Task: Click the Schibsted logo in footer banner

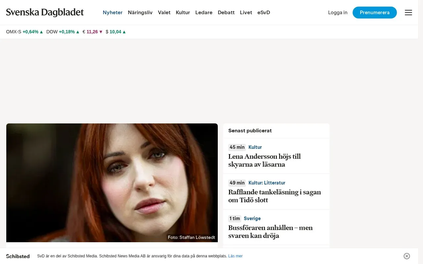Action: click(x=18, y=256)
